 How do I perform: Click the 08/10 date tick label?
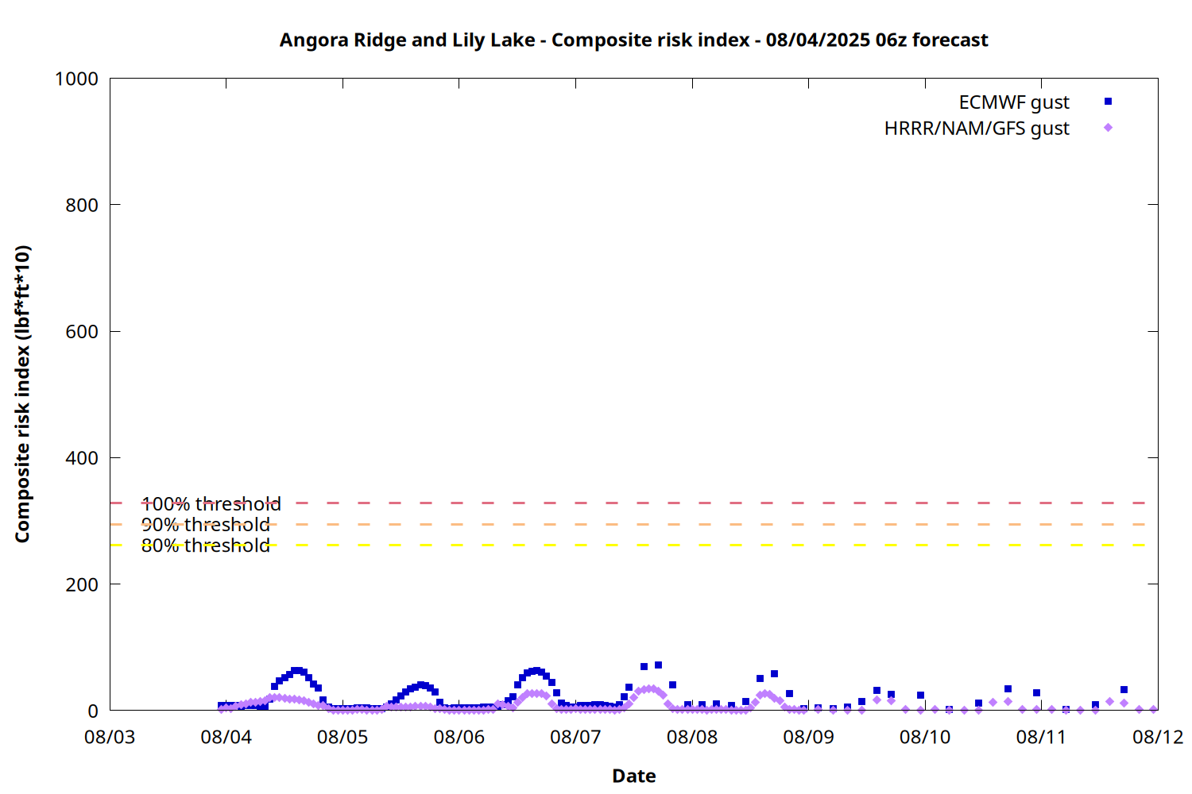(925, 737)
